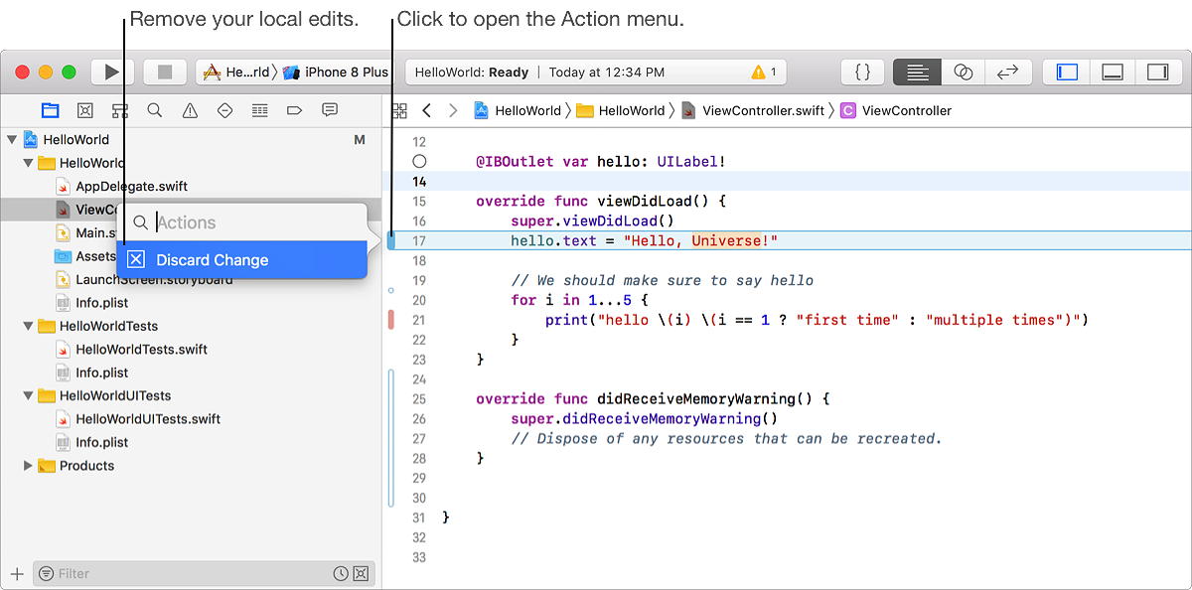Click the IBOutlet connection circle on line 13

tap(419, 161)
